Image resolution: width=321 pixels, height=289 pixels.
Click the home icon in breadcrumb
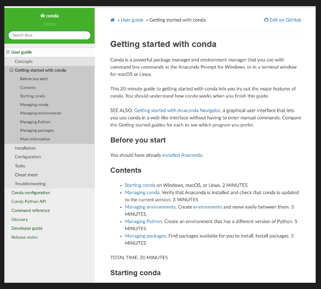(x=112, y=20)
